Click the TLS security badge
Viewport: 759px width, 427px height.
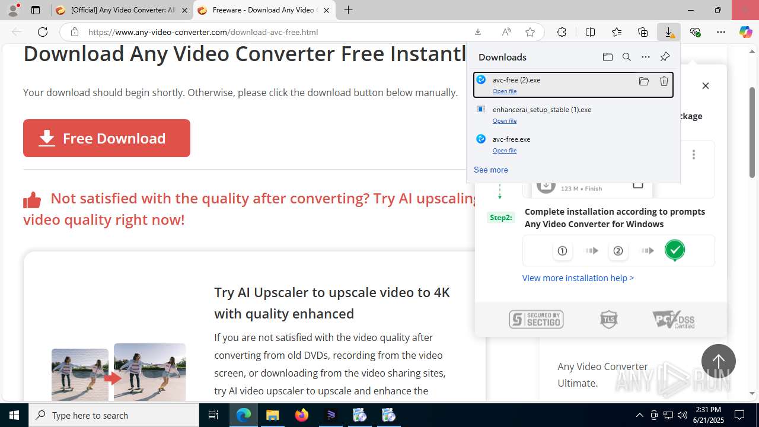[x=609, y=320]
